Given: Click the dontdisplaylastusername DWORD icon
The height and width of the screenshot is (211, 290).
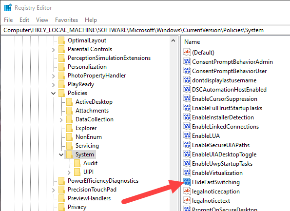Looking at the screenshot, I should coord(187,80).
